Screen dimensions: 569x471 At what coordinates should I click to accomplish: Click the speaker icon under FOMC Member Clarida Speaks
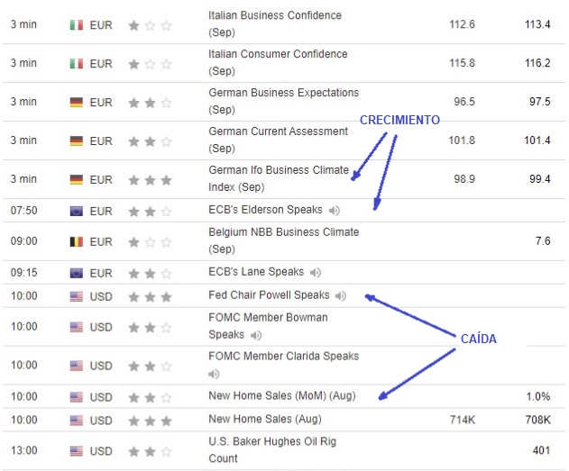coord(214,374)
